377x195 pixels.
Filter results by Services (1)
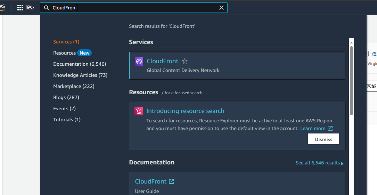coord(66,42)
